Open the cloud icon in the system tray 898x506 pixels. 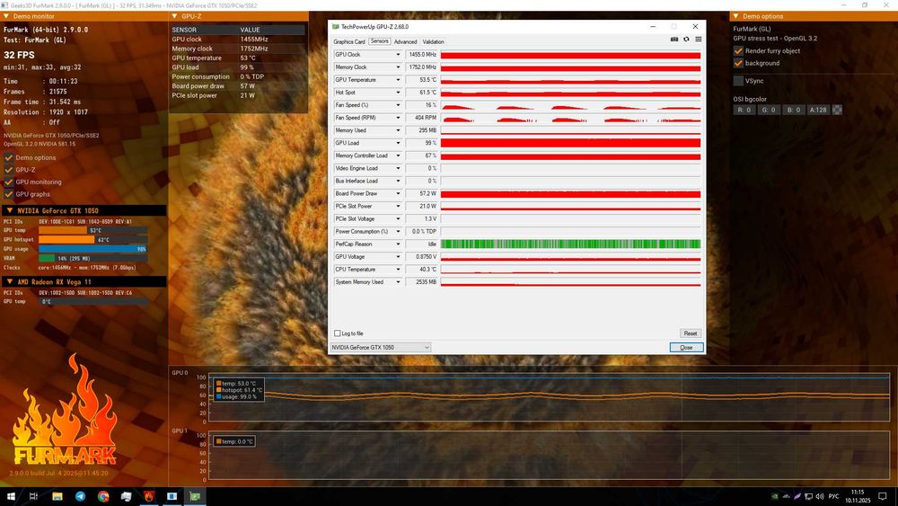[787, 496]
